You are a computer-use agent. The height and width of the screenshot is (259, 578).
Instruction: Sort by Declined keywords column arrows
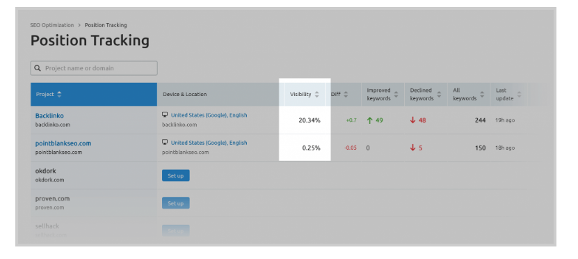point(439,95)
